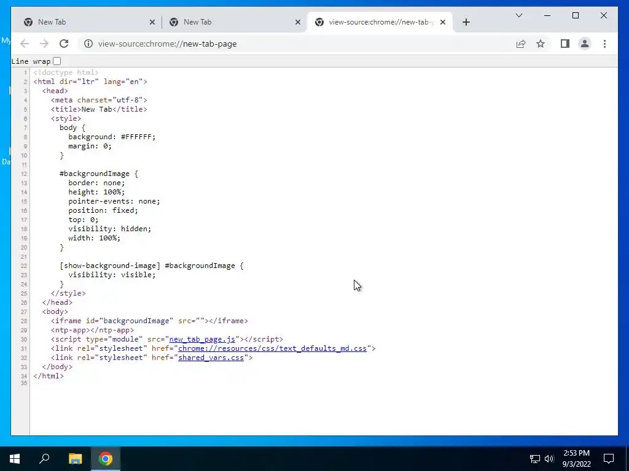629x471 pixels.
Task: Click the 'position: fixed;' line
Action: 103,211
